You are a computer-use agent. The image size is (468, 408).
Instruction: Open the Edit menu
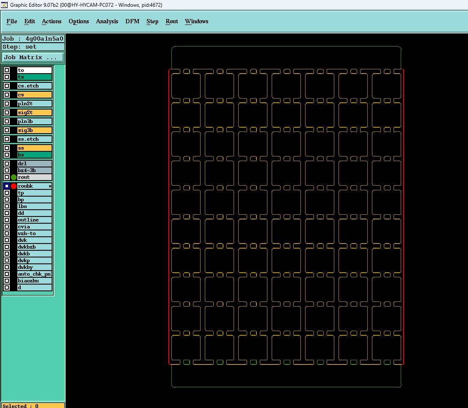tap(30, 22)
